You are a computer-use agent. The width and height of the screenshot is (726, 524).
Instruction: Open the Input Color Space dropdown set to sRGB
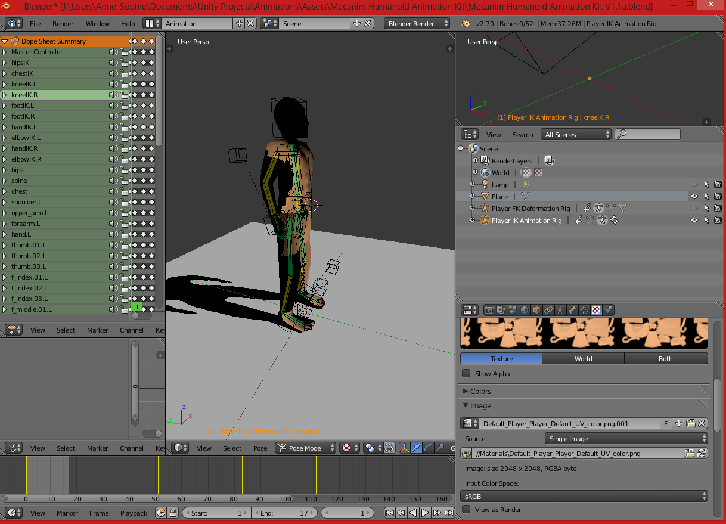tap(583, 496)
